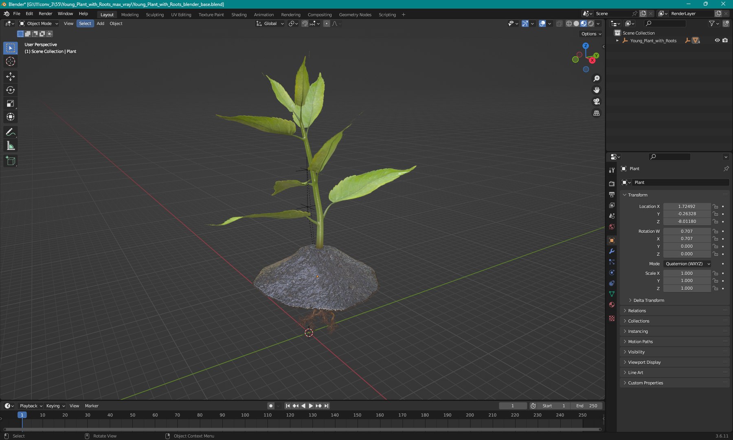Viewport: 733px width, 440px height.
Task: Toggle camera view icon in viewport
Action: (597, 101)
